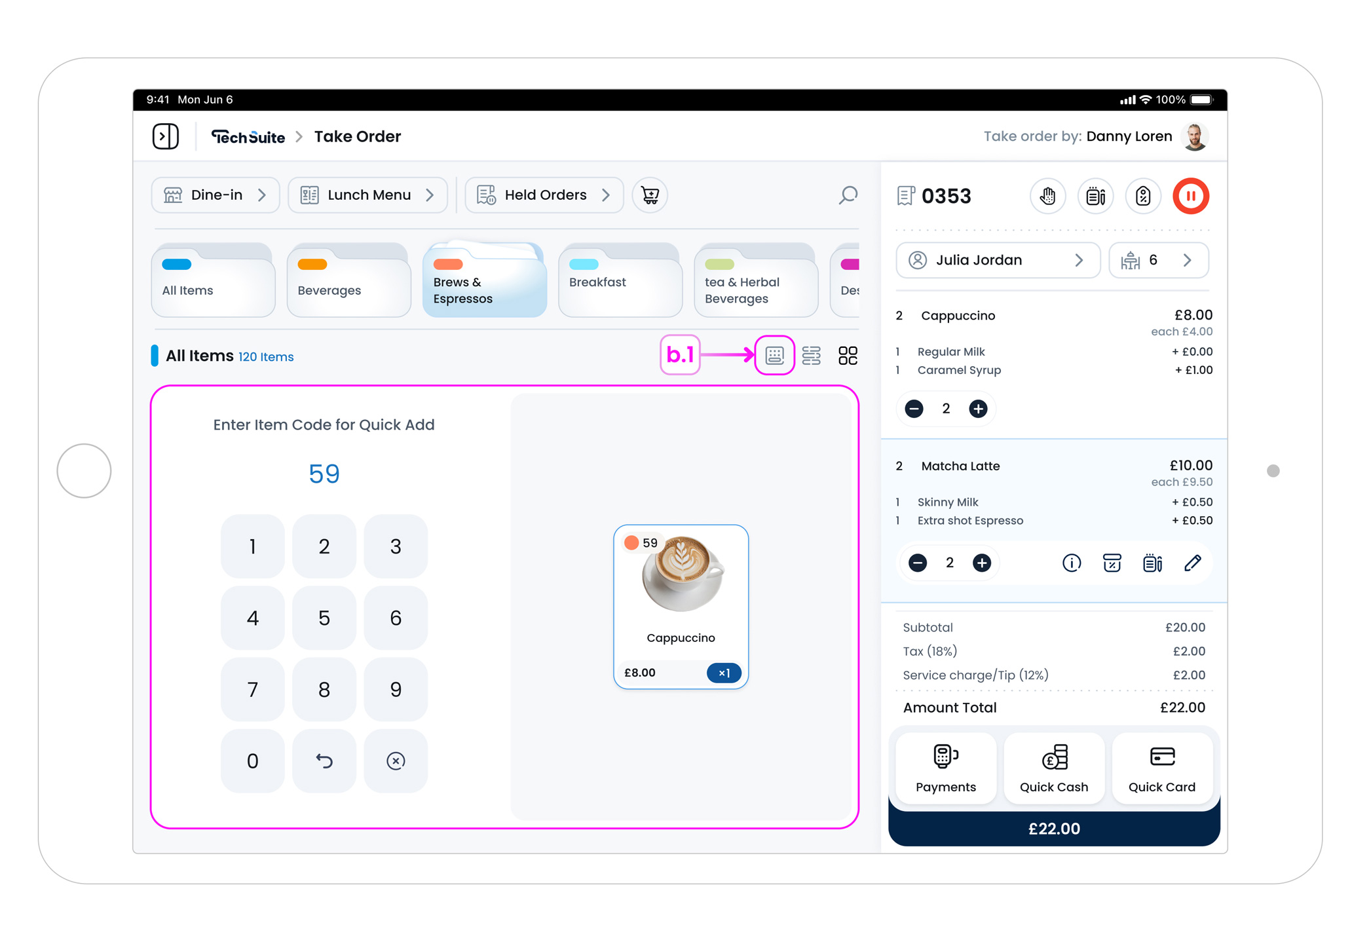This screenshot has width=1352, height=942.
Task: Open the Lunch Menu selector
Action: (367, 195)
